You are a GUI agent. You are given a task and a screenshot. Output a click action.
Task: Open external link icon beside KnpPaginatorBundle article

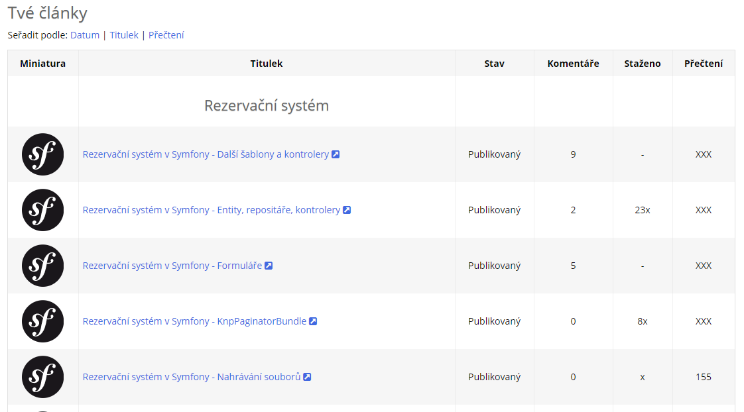pos(313,321)
